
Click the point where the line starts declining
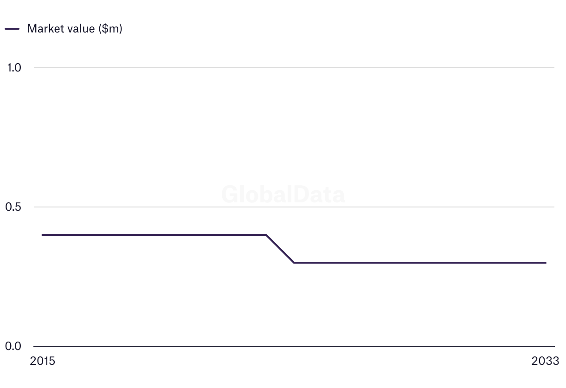tap(266, 235)
